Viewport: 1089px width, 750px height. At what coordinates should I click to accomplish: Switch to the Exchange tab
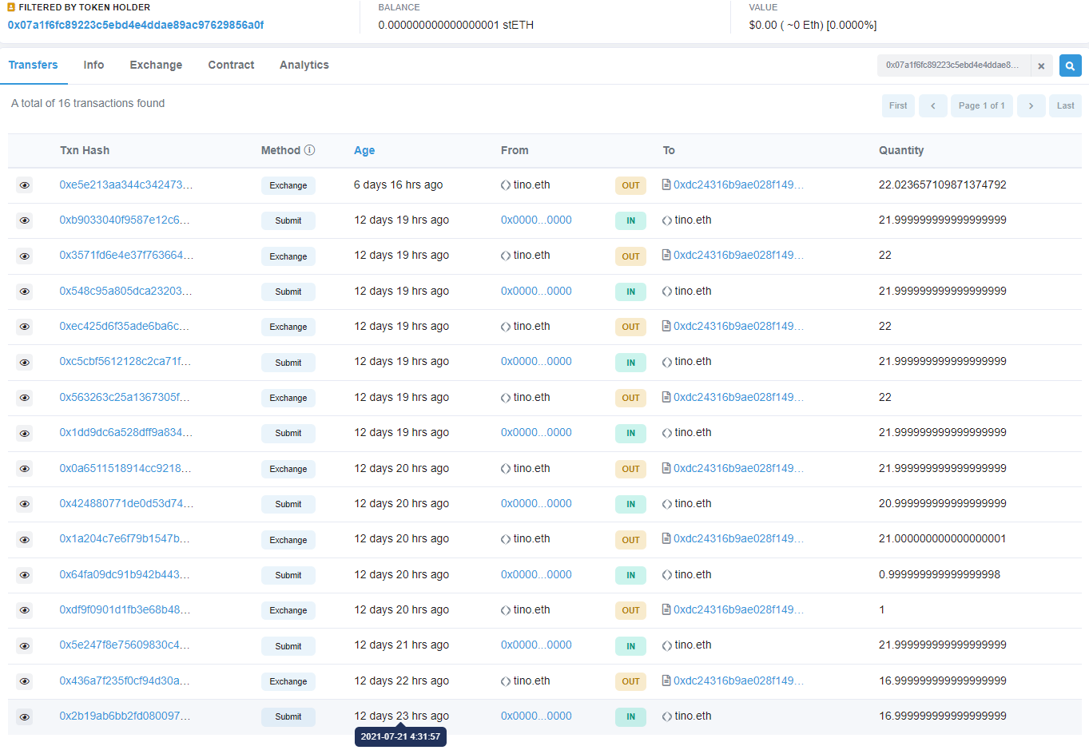[156, 65]
